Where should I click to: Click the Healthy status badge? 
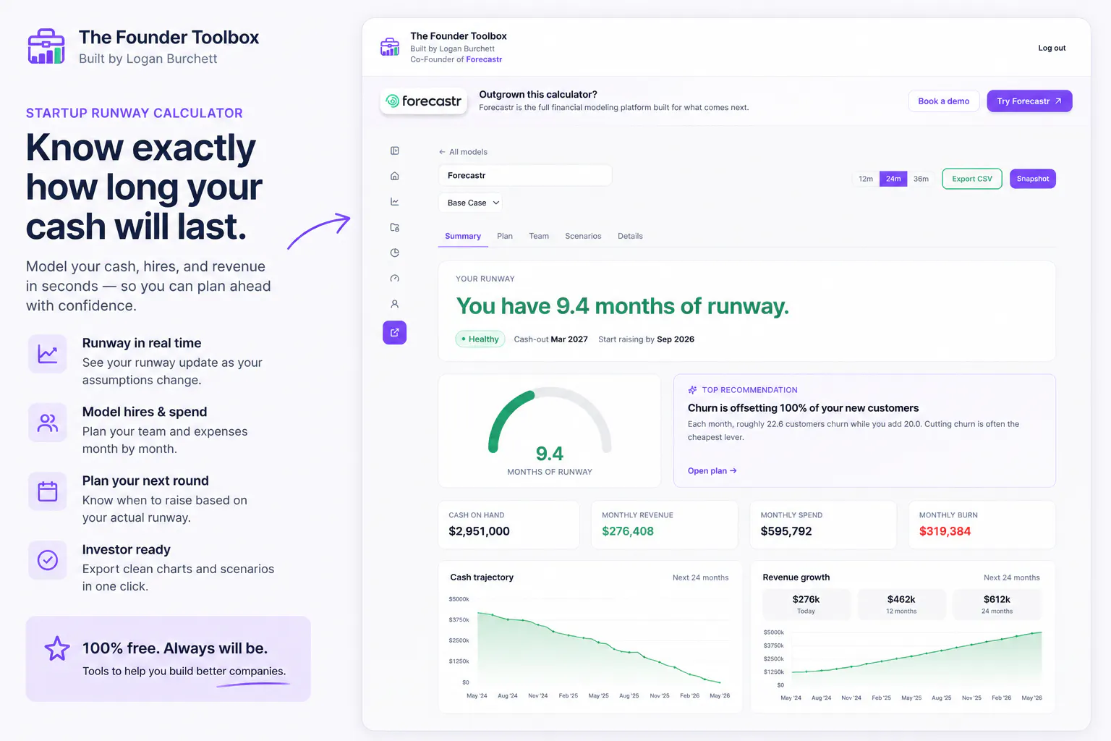[x=480, y=339]
